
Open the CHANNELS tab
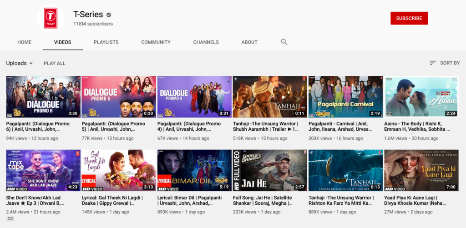(206, 42)
